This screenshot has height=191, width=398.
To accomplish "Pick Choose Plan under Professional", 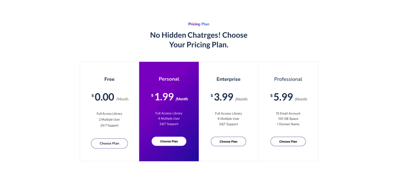I will (288, 142).
